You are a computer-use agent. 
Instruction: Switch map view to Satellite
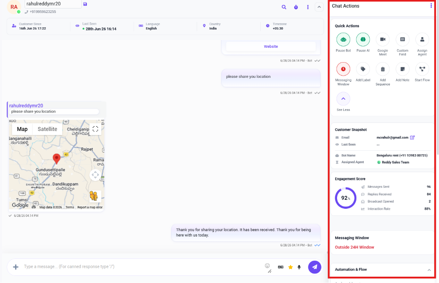click(x=47, y=129)
